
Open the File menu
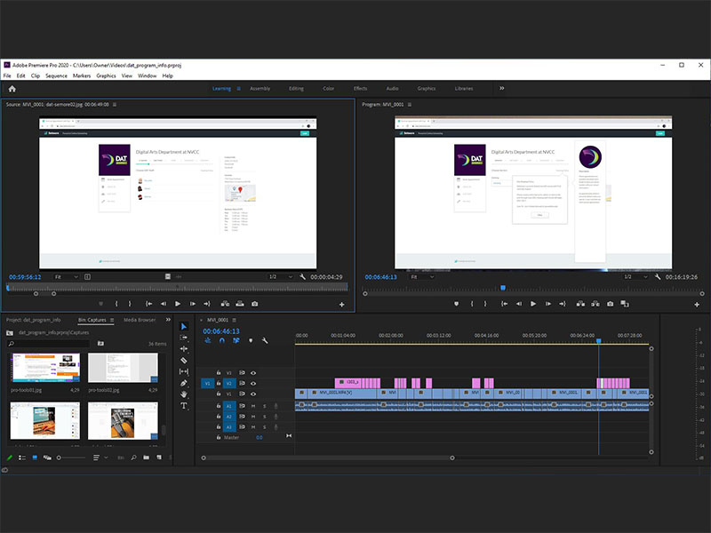[x=7, y=76]
